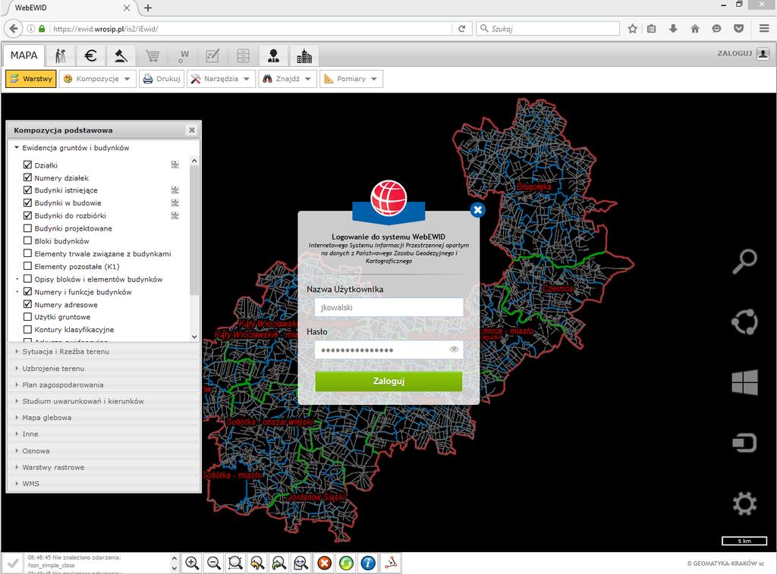Show the password with the eye icon
777x574 pixels.
click(454, 350)
